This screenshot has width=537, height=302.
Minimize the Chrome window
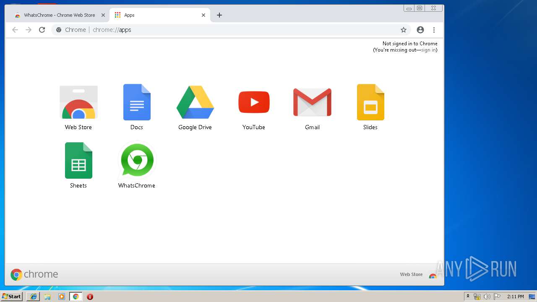[x=409, y=8]
